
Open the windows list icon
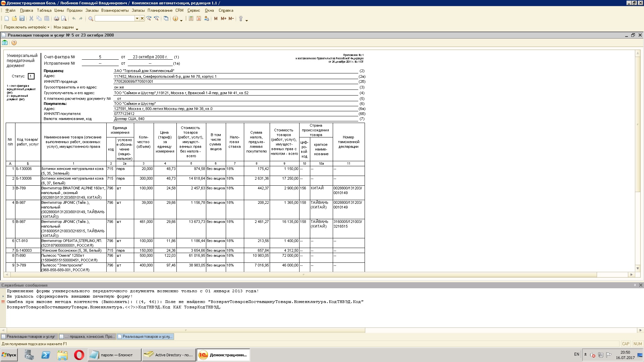(x=166, y=19)
